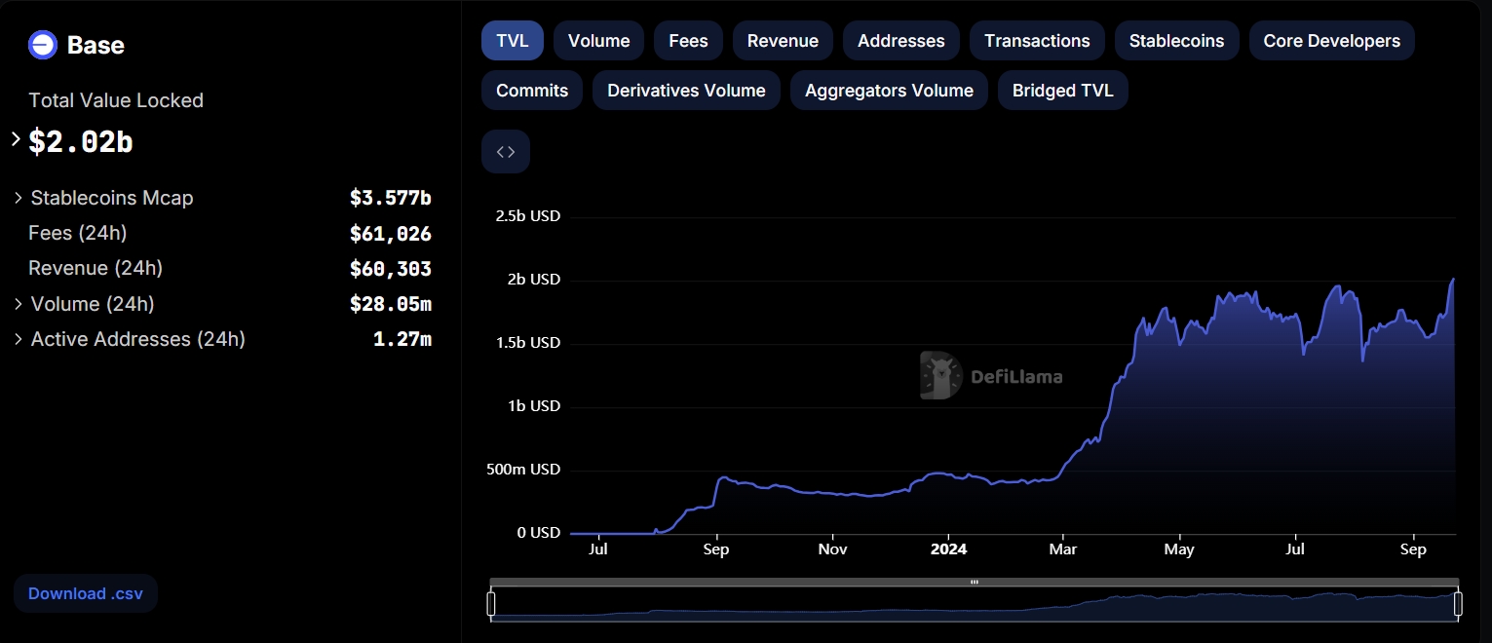Click the Jul x-axis label before Sep
The width and height of the screenshot is (1492, 643).
tap(598, 549)
